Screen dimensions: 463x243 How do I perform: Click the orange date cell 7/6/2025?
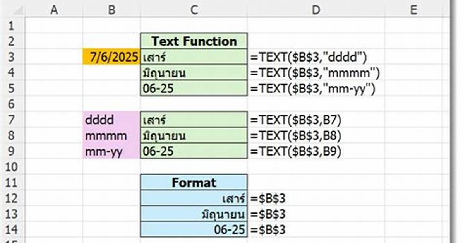(x=111, y=57)
